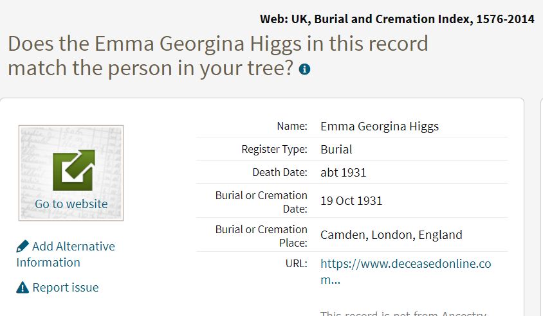Click the place "Camden, London, England"
543x316 pixels.
[x=391, y=234]
